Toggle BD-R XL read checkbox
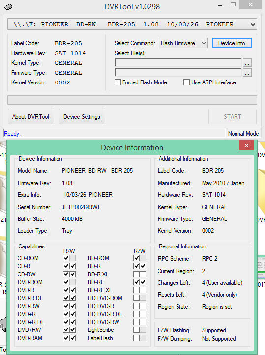 point(136,274)
